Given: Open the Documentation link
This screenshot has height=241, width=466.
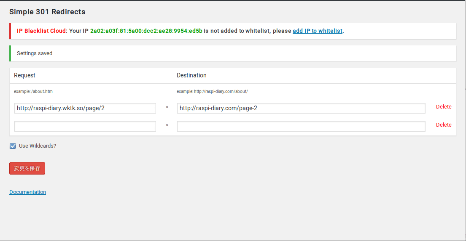Looking at the screenshot, I should pyautogui.click(x=28, y=192).
